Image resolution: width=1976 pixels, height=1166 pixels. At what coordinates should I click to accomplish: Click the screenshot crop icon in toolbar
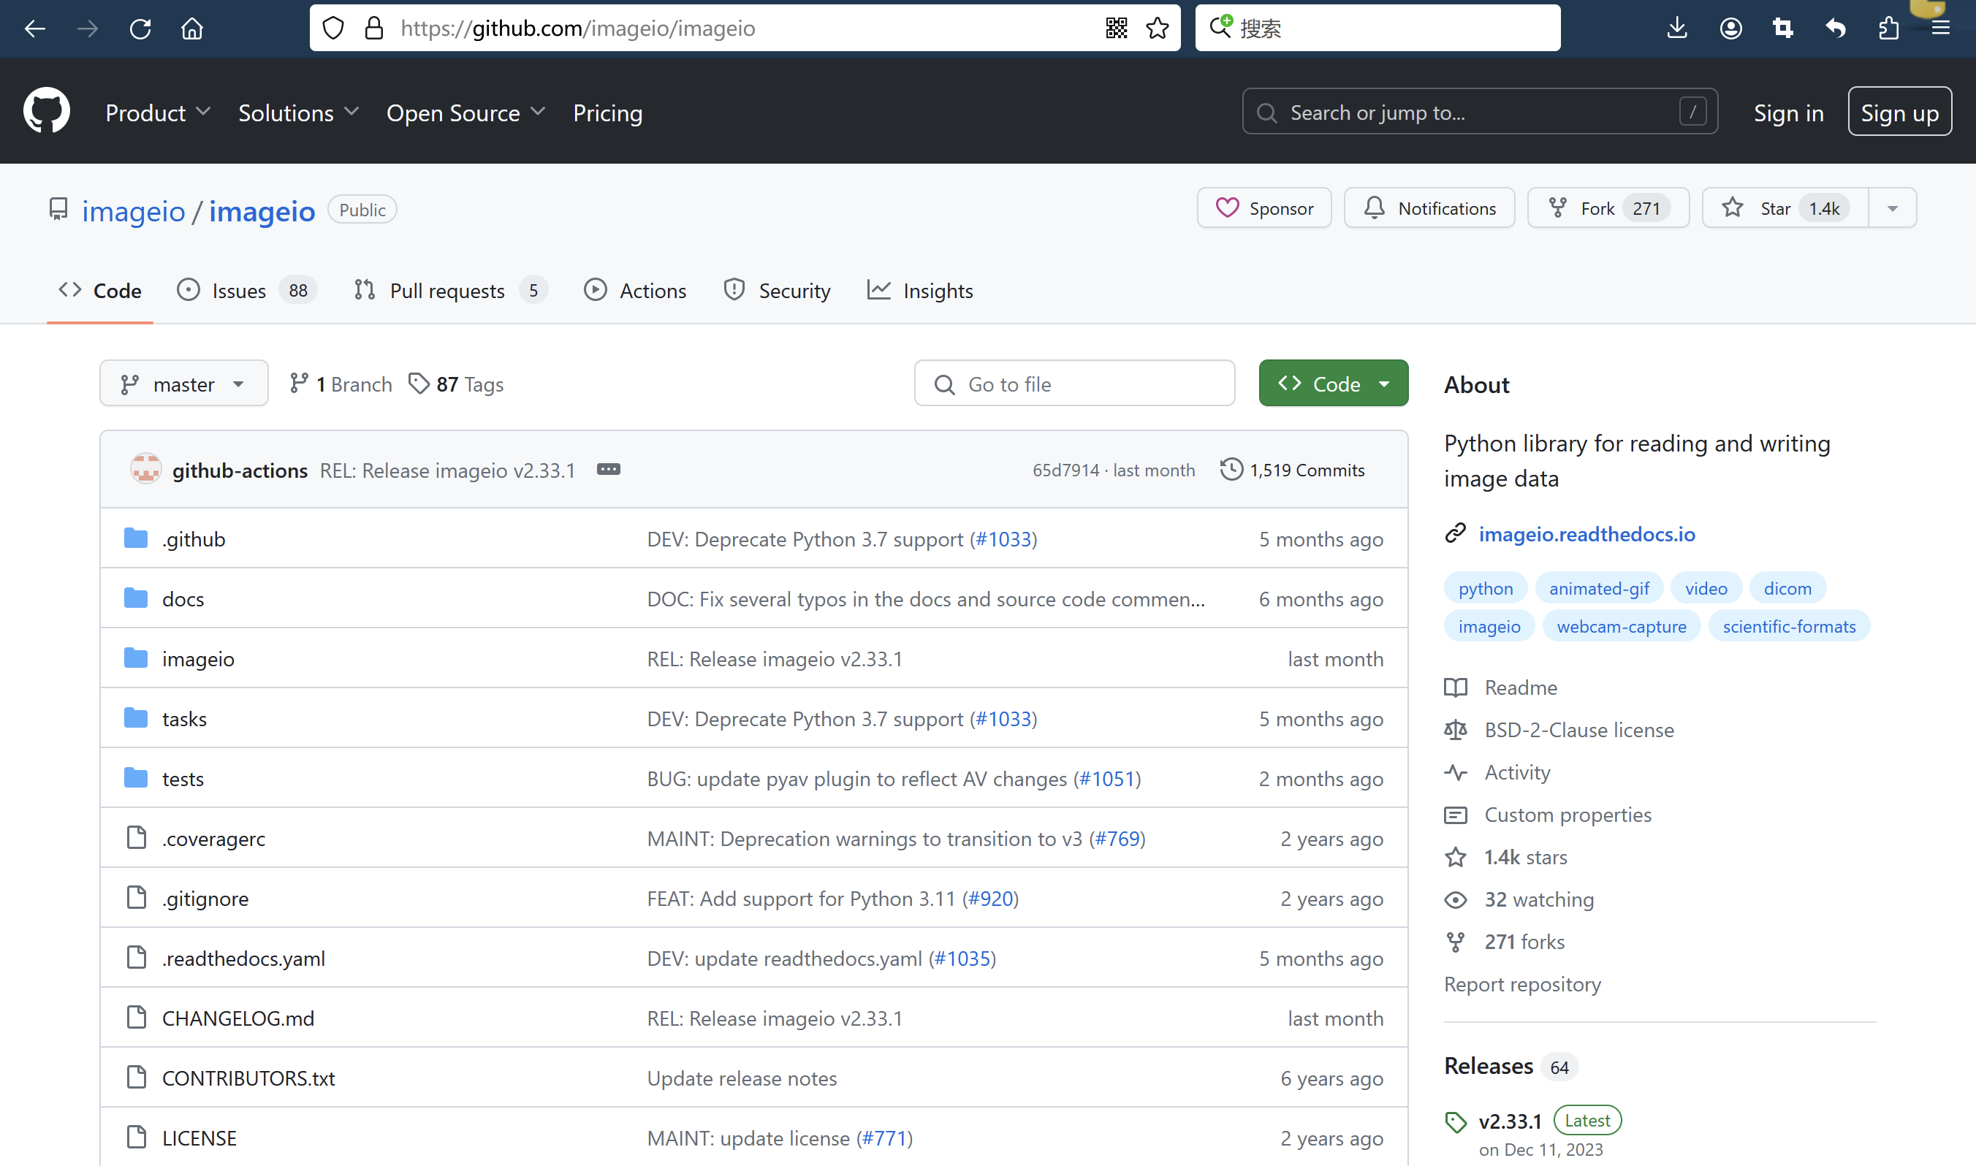[x=1783, y=28]
